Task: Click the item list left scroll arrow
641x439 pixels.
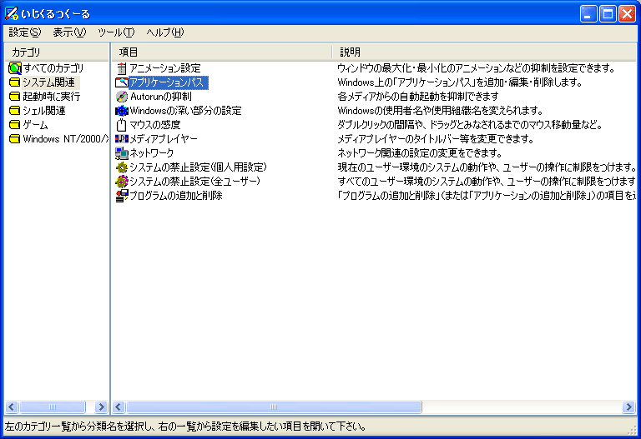Action: [119, 407]
